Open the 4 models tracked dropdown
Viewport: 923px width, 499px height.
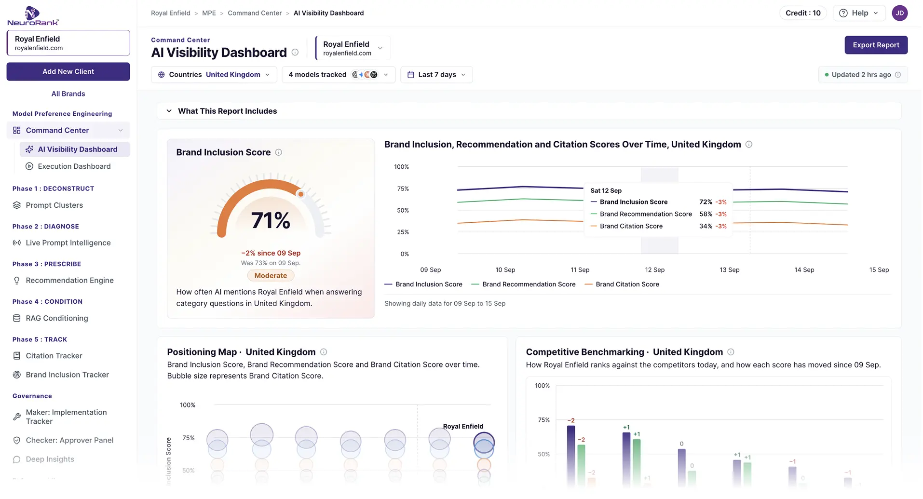339,75
